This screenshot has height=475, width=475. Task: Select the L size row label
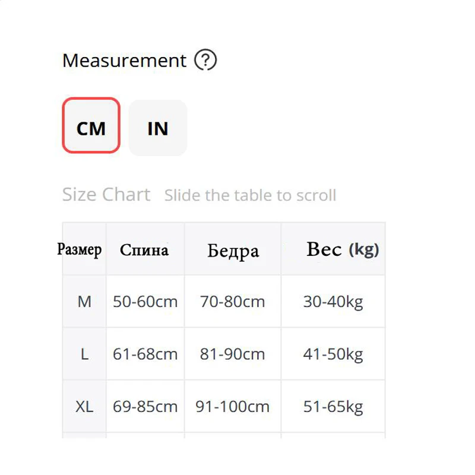click(x=84, y=354)
